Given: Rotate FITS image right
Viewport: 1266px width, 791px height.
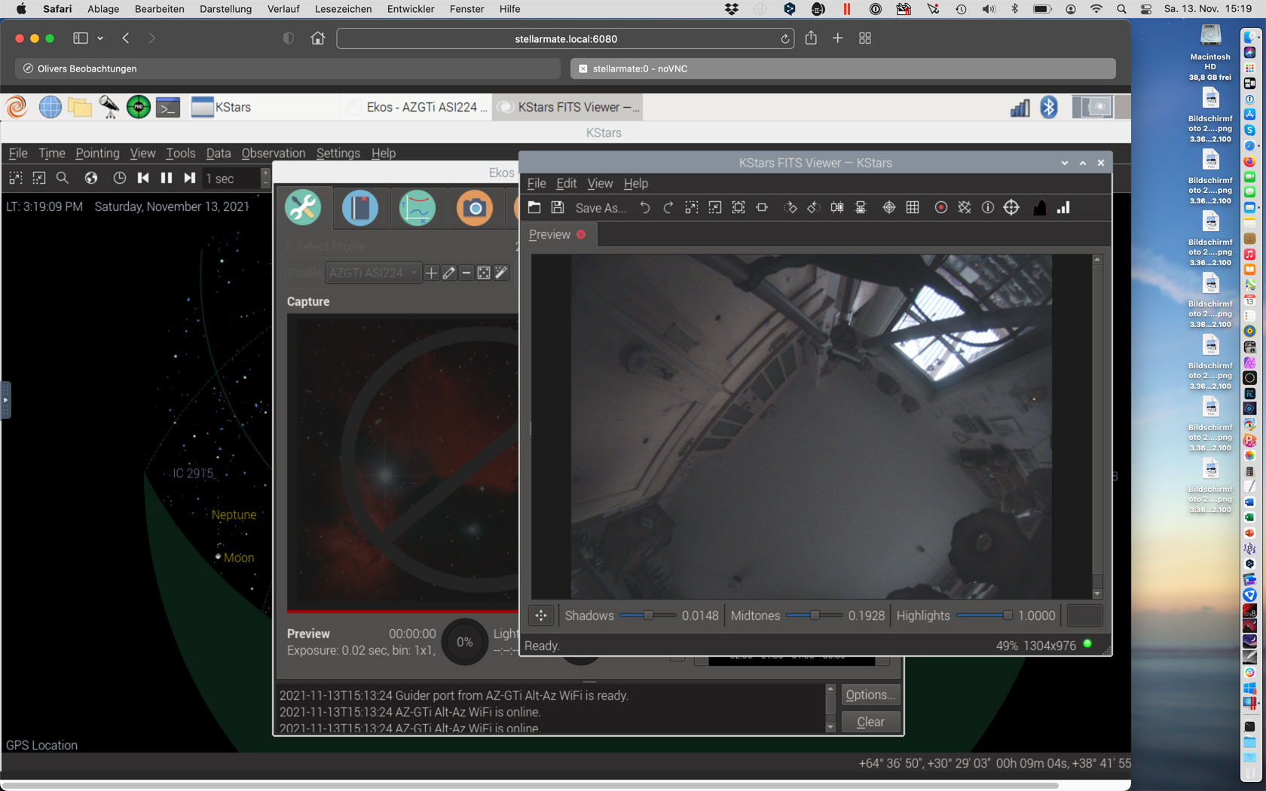Looking at the screenshot, I should tap(790, 207).
